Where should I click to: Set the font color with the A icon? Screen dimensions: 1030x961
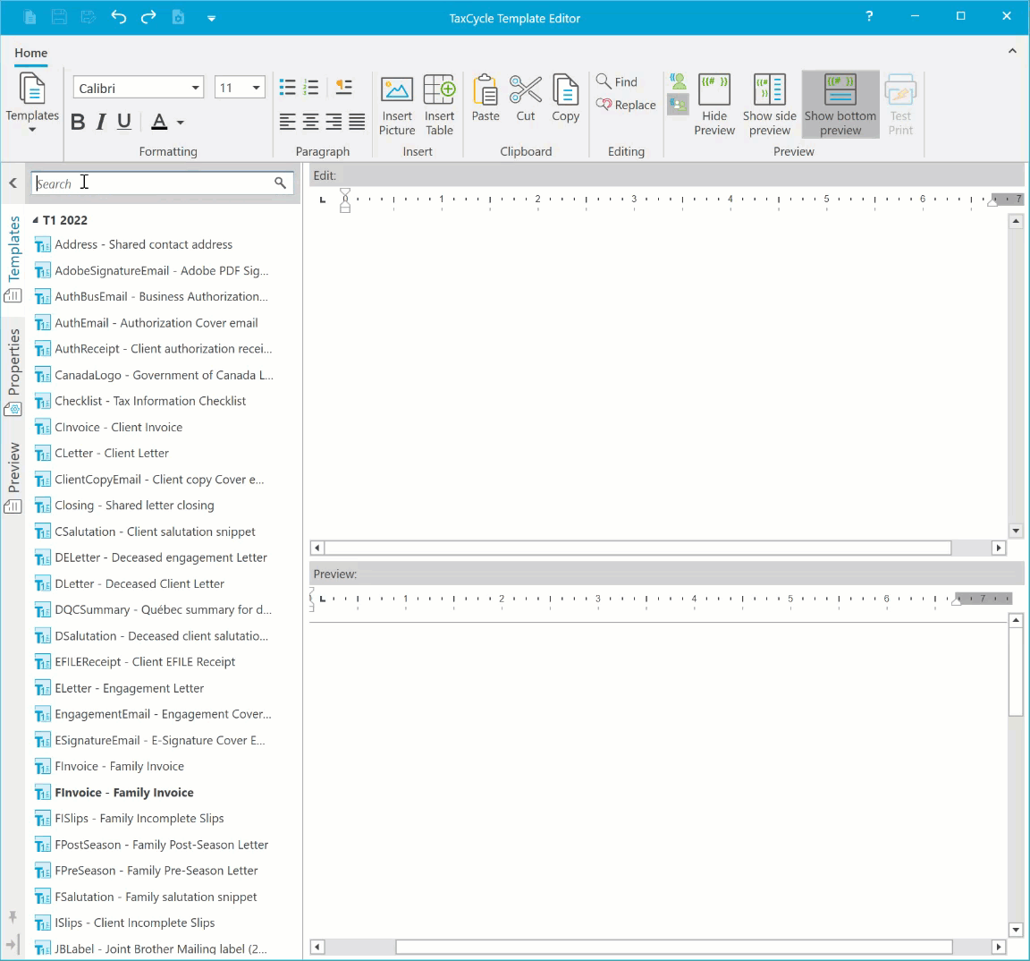(x=159, y=122)
